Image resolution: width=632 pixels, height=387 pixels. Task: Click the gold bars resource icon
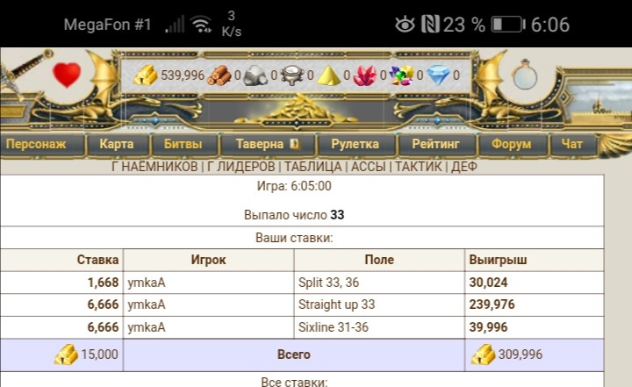click(x=146, y=75)
